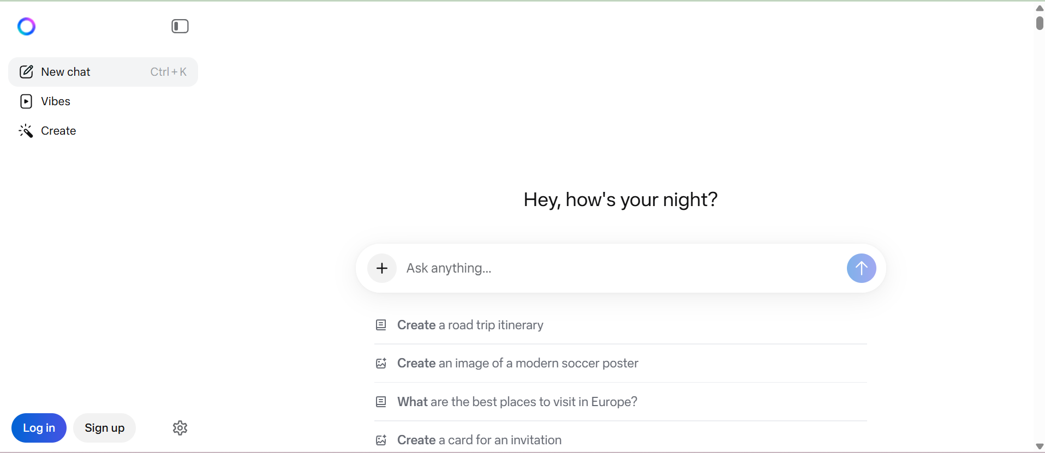1045x453 pixels.
Task: Click the pencil icon beside New chat
Action: (26, 72)
